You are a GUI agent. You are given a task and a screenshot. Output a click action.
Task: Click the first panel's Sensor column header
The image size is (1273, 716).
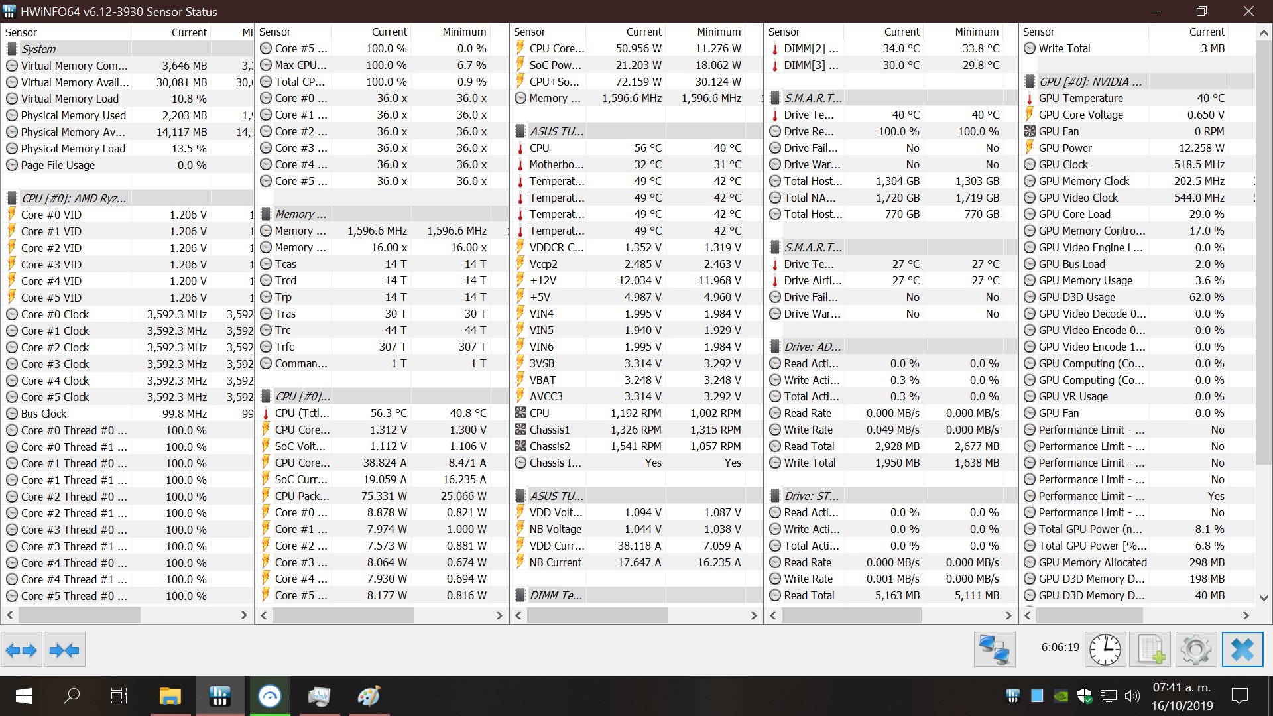click(x=21, y=32)
